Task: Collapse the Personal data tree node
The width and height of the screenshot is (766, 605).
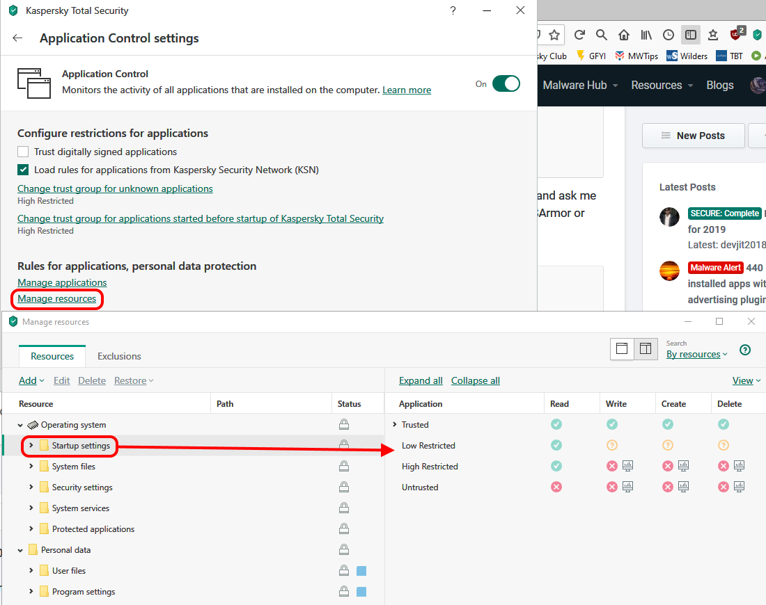Action: 20,550
